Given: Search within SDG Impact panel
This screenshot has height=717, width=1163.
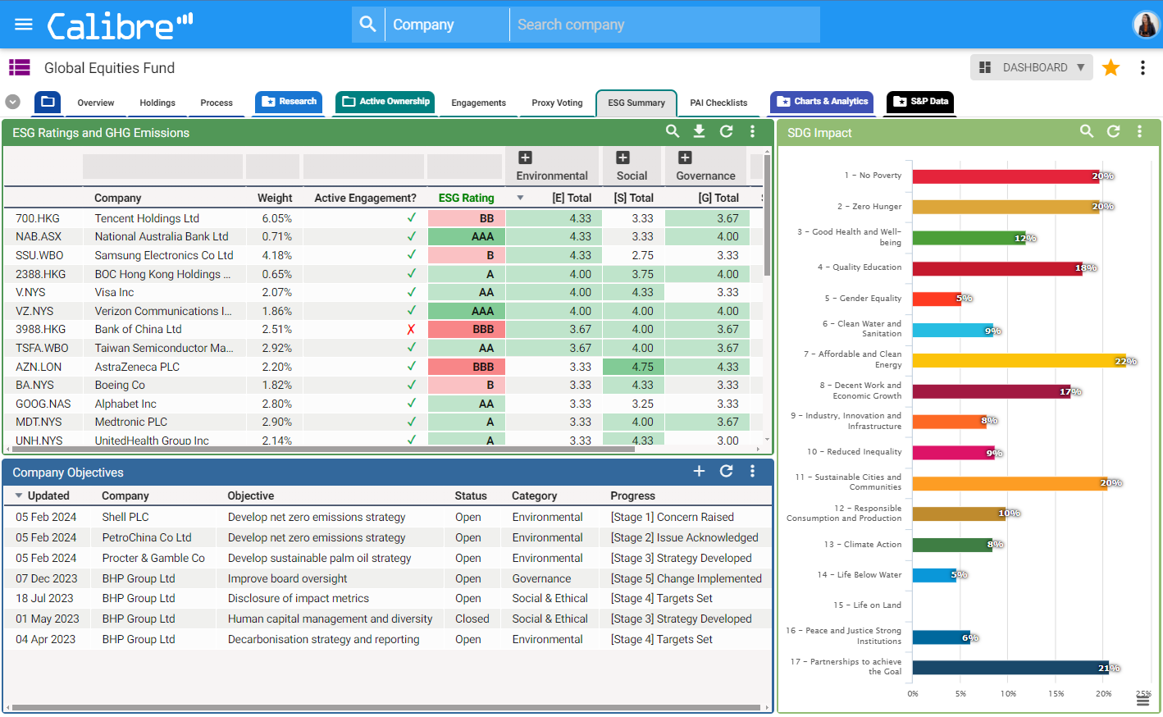Looking at the screenshot, I should tap(1087, 131).
